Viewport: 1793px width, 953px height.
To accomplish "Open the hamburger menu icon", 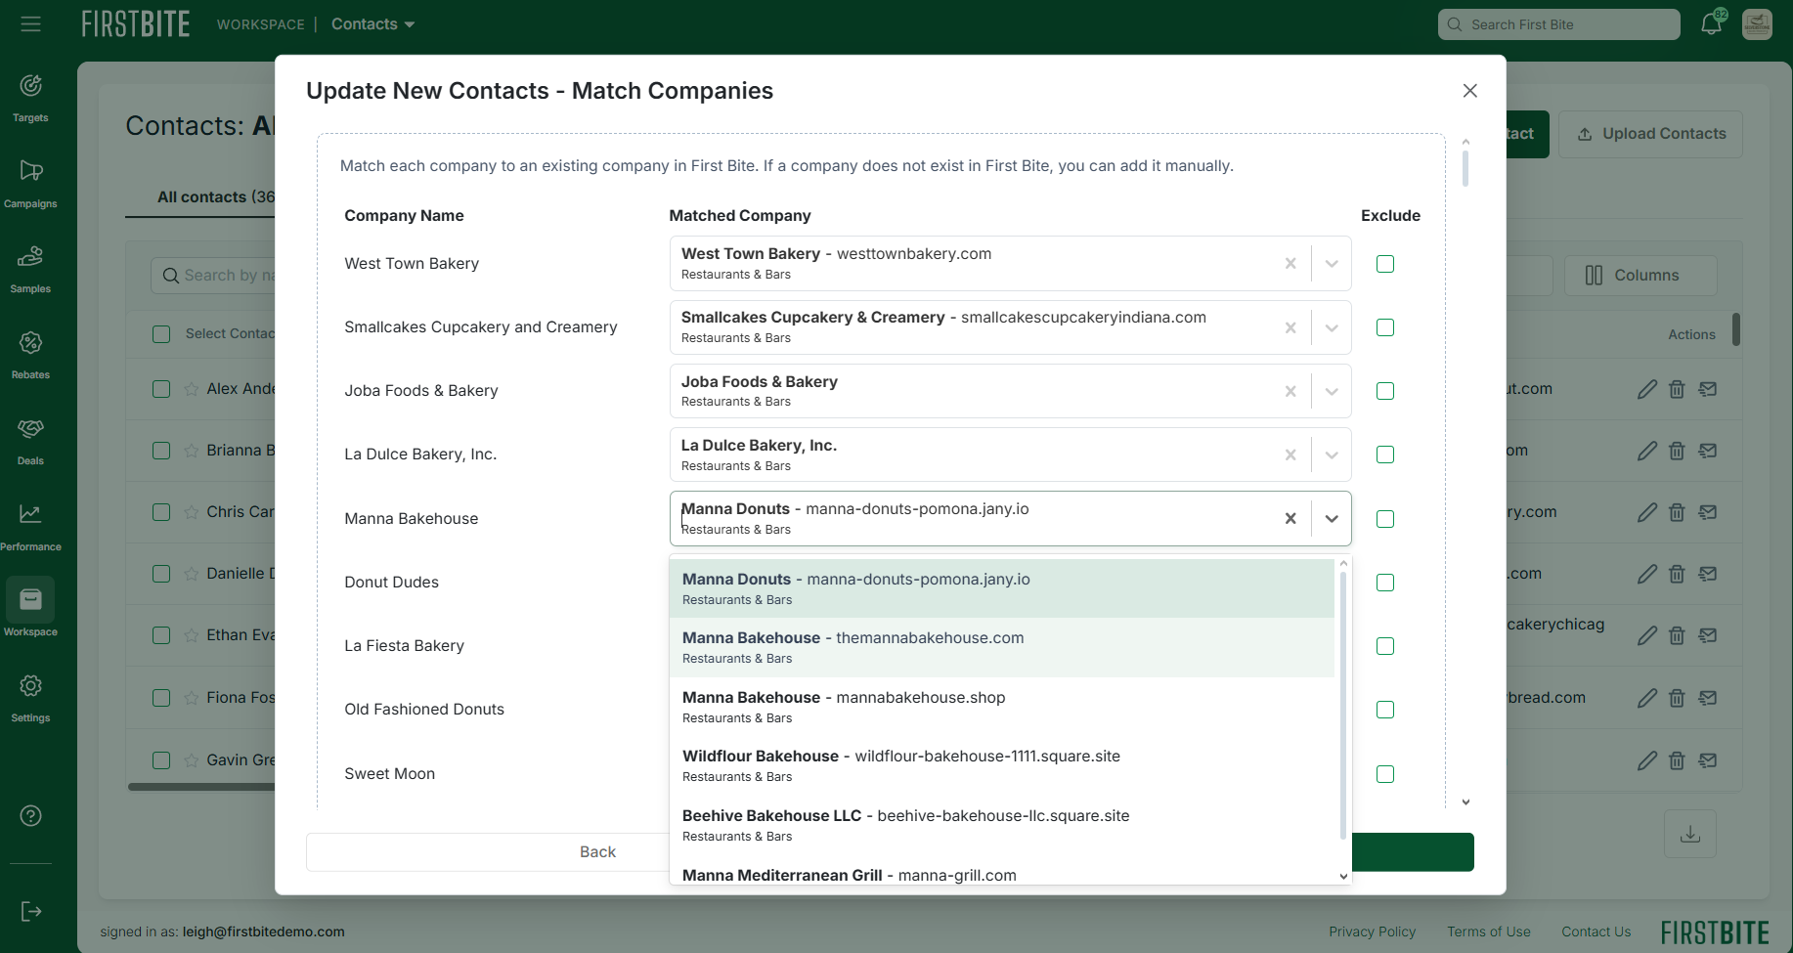I will click(30, 24).
